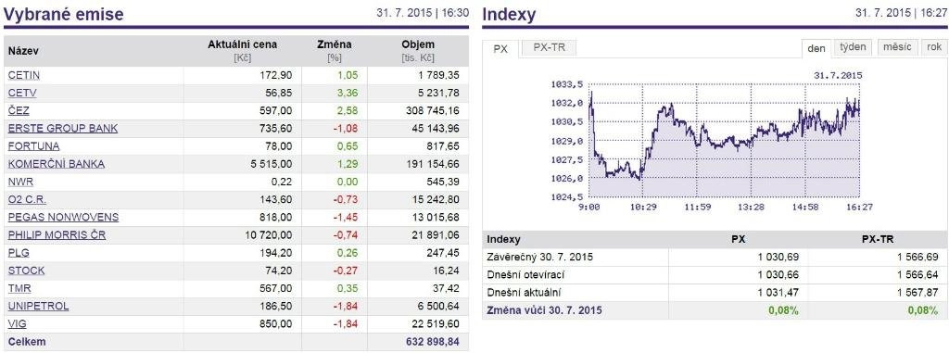Select PHILIP MORRIS ČR link

coord(57,234)
